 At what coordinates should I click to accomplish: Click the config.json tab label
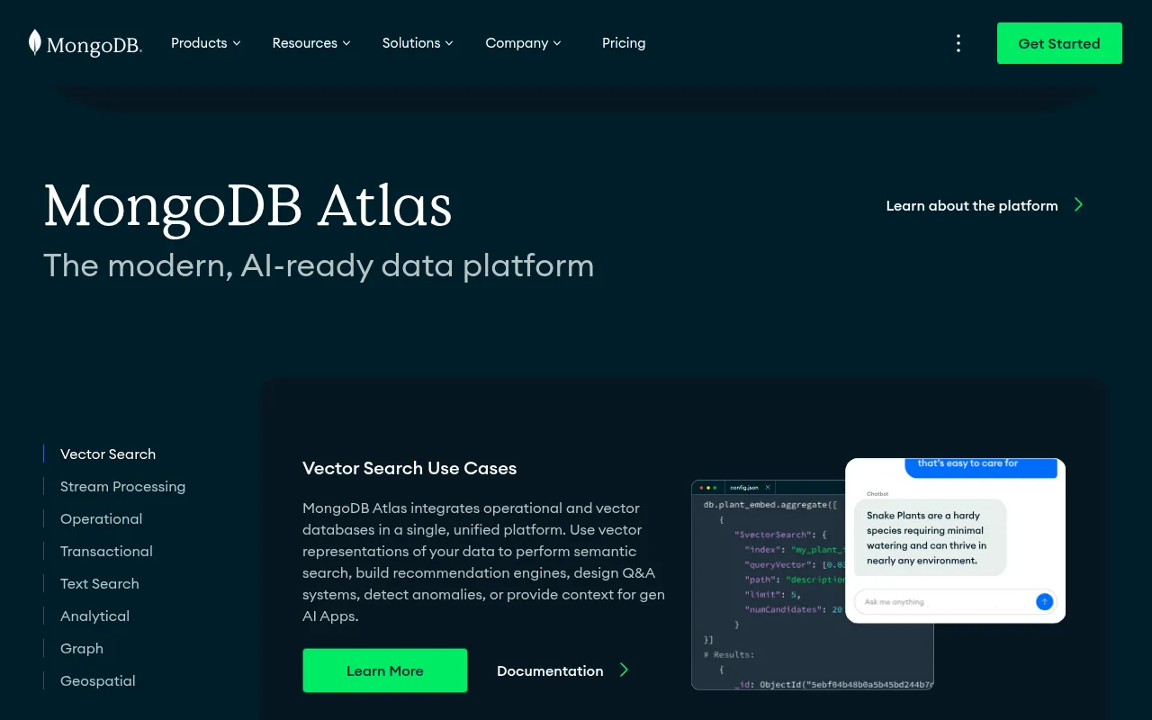(x=744, y=487)
